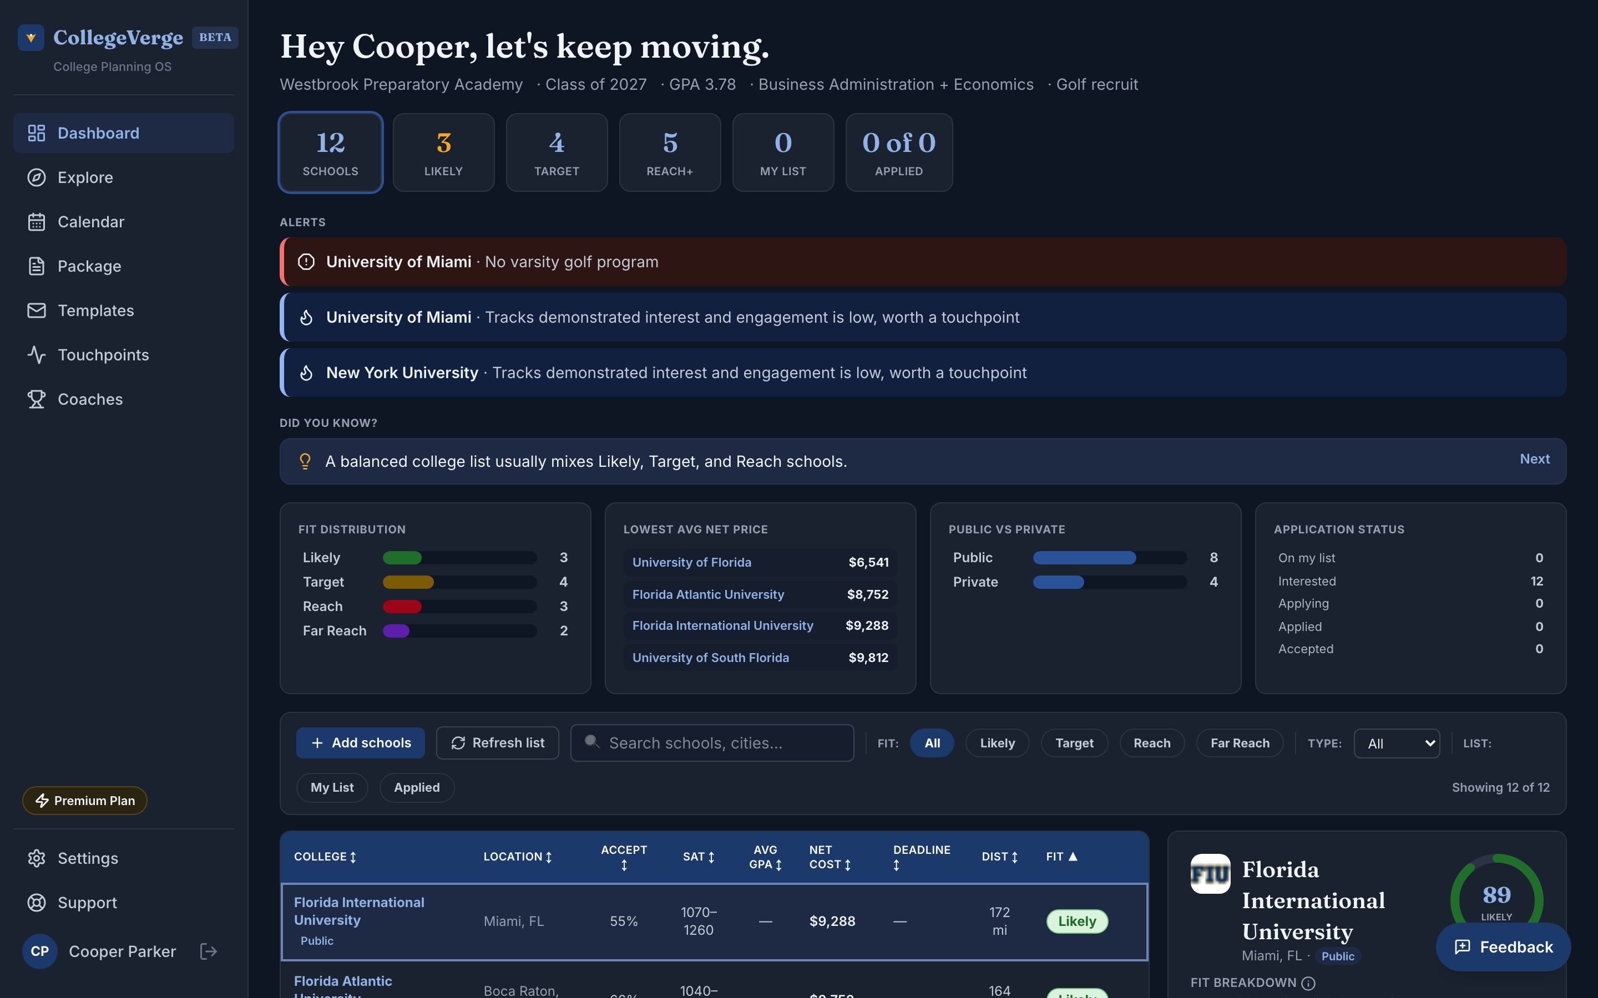Click the FIU logo thumbnail
This screenshot has height=998, width=1598.
(x=1210, y=874)
